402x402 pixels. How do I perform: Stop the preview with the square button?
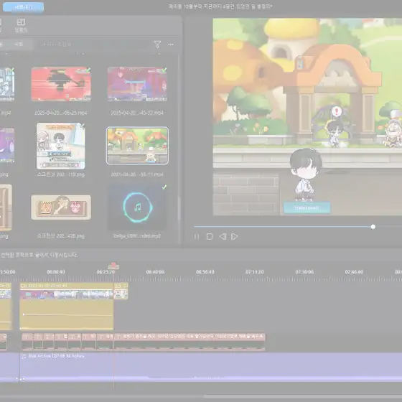click(x=210, y=236)
